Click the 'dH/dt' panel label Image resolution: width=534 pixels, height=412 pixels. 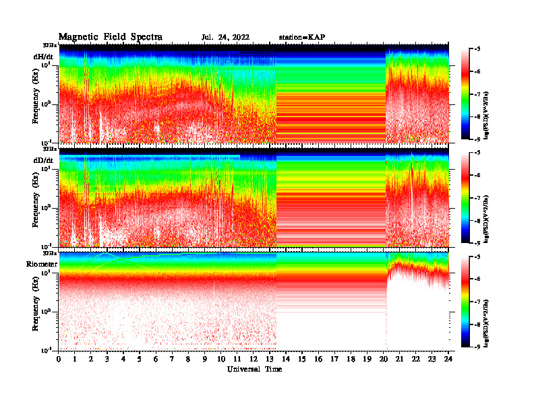coord(43,57)
